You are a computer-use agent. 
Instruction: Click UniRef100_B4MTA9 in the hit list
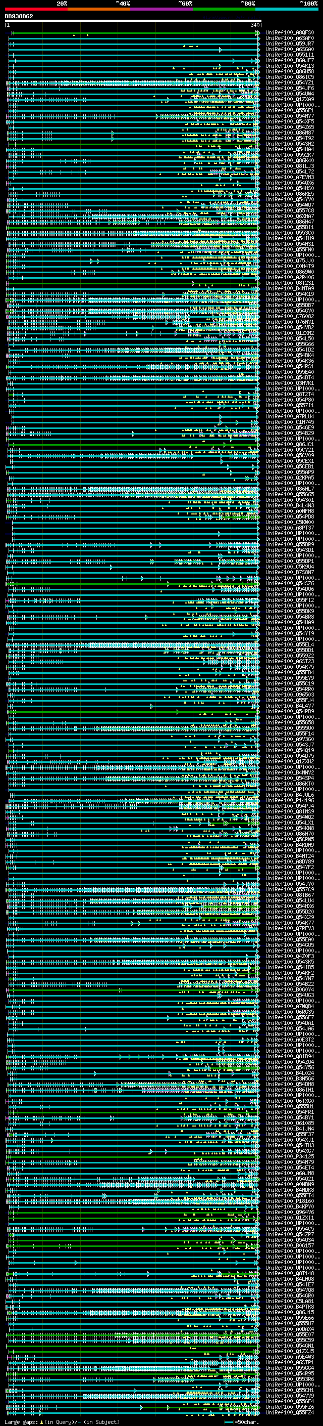[x=290, y=288]
